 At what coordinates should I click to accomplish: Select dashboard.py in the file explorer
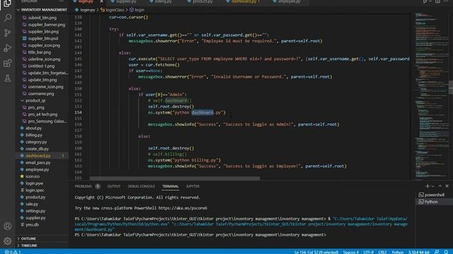[38, 156]
